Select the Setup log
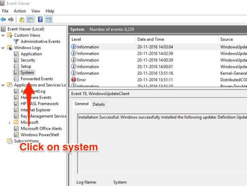 click(26, 66)
